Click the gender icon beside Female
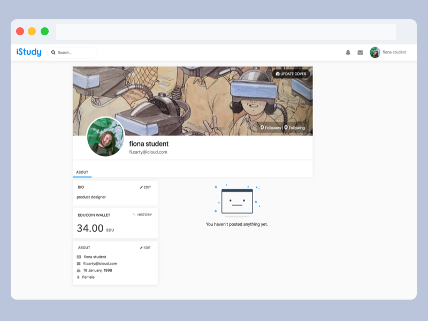Screen dimensions: 428x321 click(x=78, y=277)
